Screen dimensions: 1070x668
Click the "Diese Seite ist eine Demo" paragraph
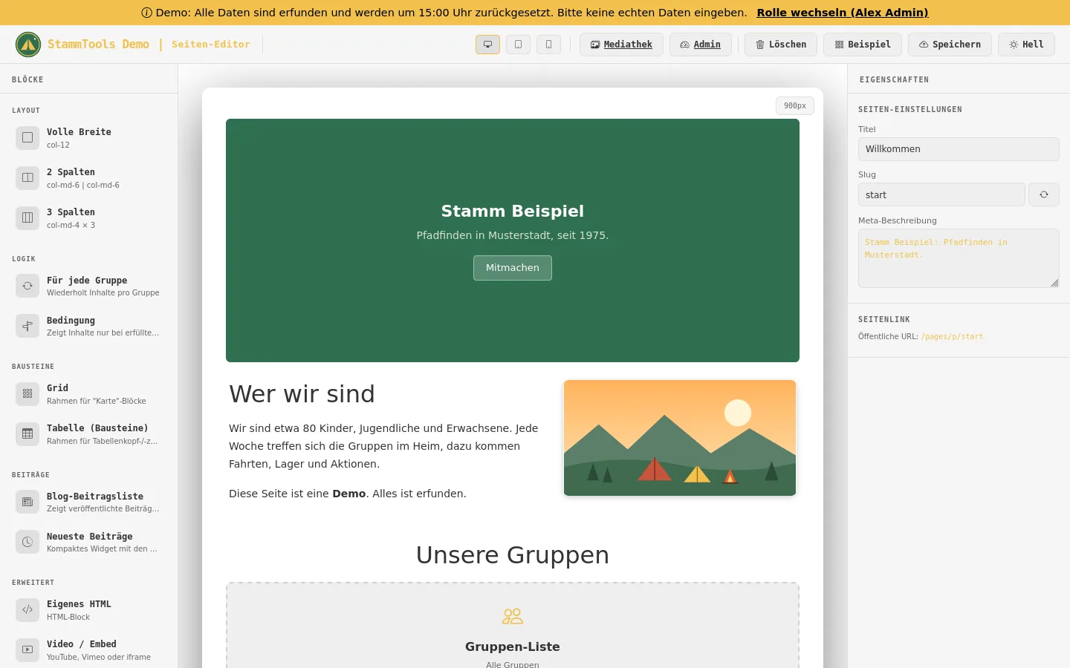(x=348, y=494)
